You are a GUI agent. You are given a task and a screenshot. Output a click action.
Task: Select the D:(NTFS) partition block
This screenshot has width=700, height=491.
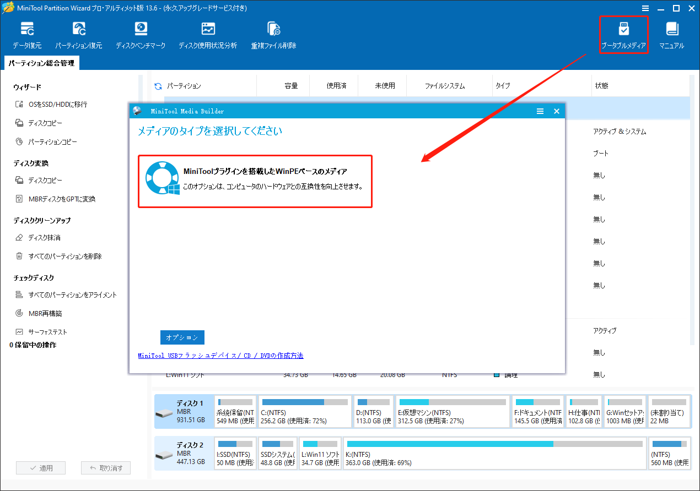(374, 411)
